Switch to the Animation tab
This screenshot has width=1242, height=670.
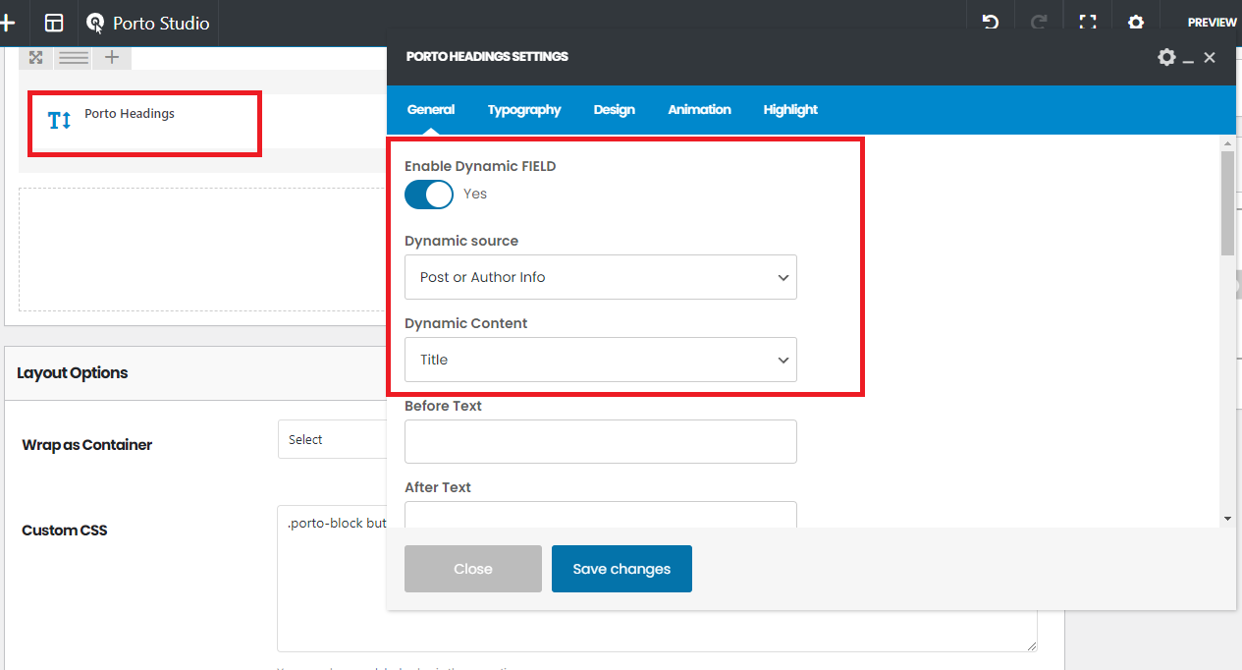point(699,109)
